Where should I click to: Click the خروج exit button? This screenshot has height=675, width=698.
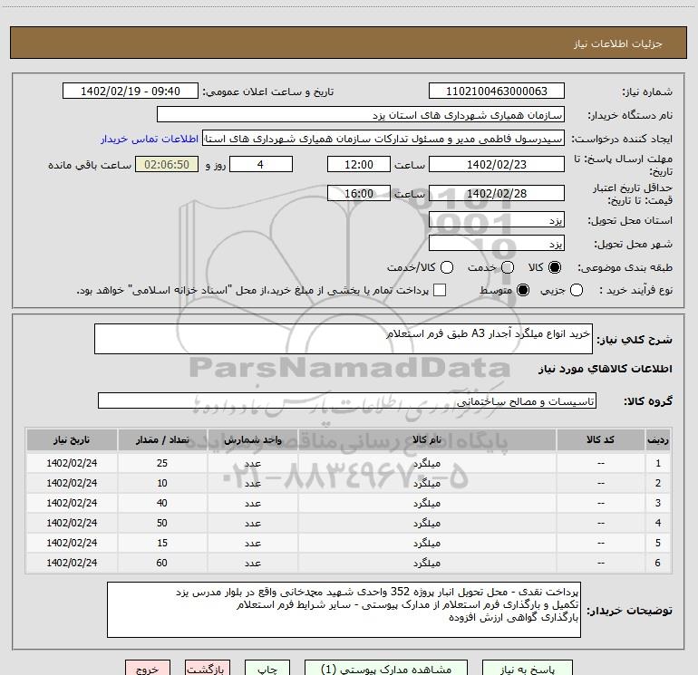point(148,669)
